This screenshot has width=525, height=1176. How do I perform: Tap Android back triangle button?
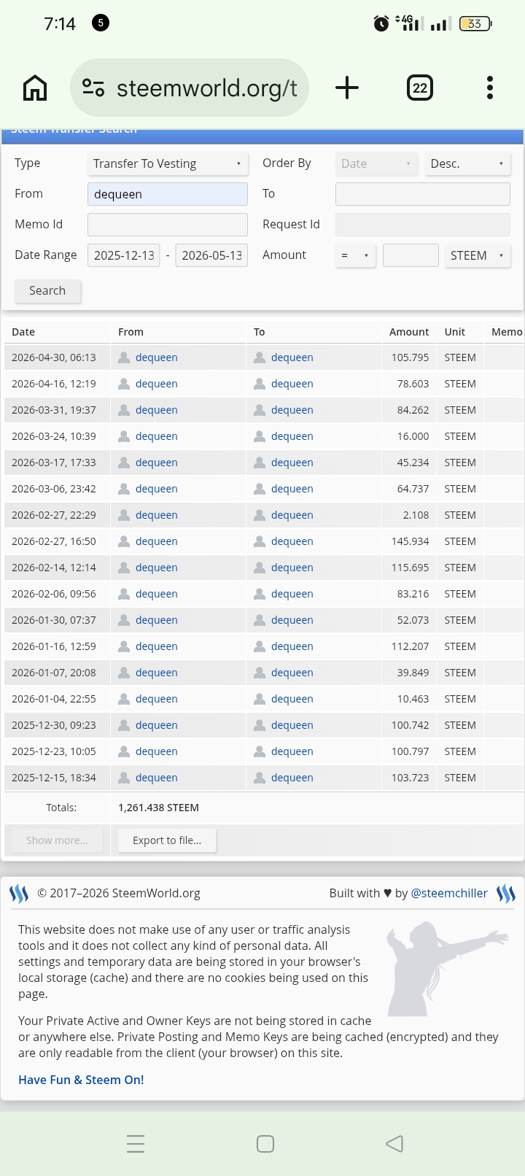coord(394,1143)
